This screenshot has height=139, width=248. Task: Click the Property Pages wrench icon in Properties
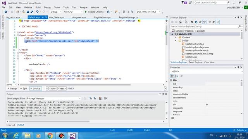pos(182,76)
